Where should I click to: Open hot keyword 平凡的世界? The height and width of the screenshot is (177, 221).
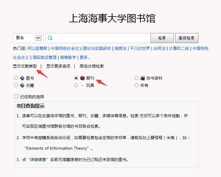(140, 49)
